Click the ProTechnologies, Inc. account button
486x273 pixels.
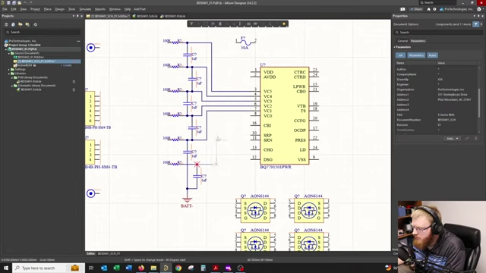click(x=457, y=9)
